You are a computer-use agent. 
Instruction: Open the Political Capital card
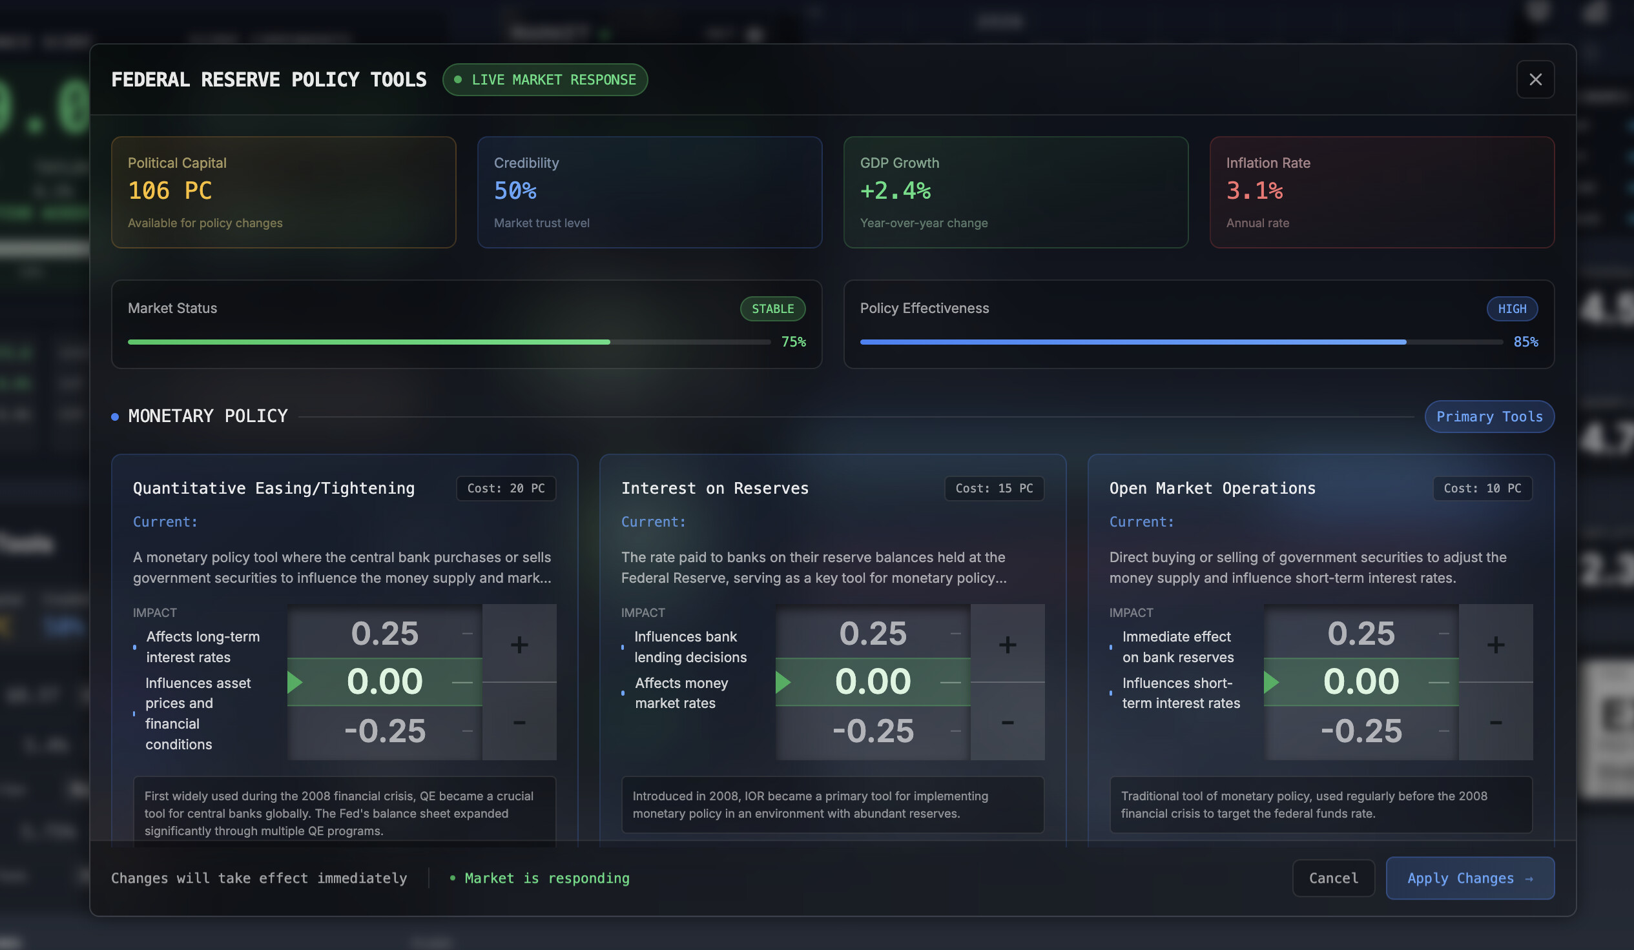pos(284,192)
